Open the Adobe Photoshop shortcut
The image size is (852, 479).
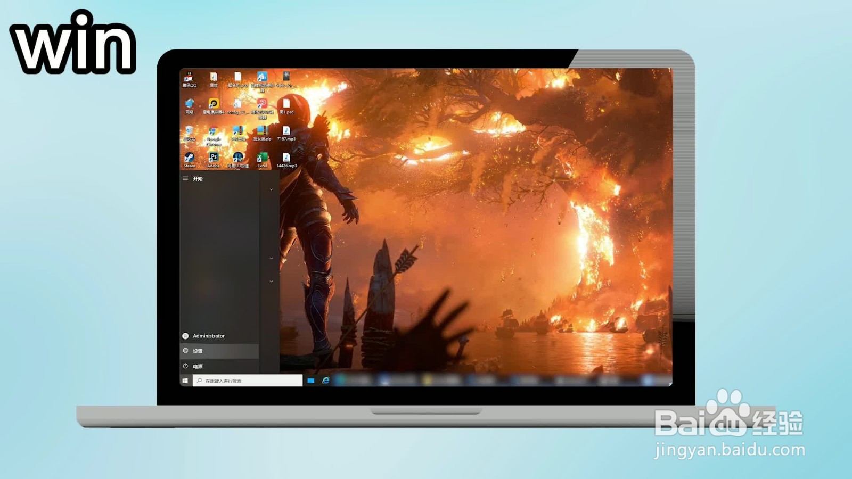point(214,160)
